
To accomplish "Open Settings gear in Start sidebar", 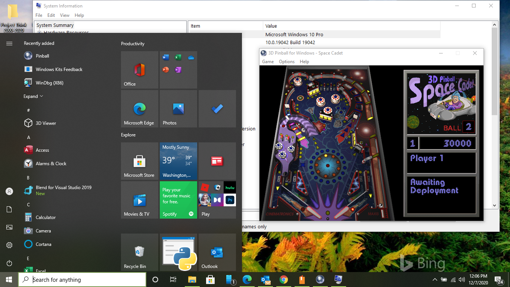I will tap(9, 245).
